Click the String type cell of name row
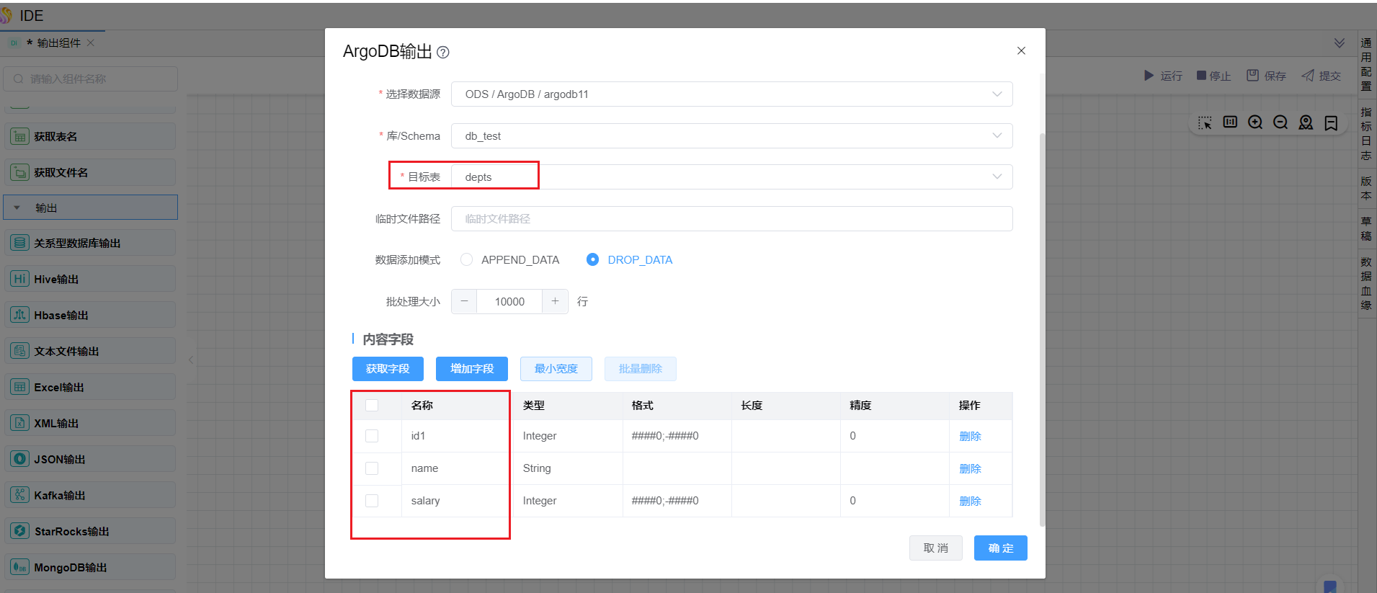 (x=568, y=468)
